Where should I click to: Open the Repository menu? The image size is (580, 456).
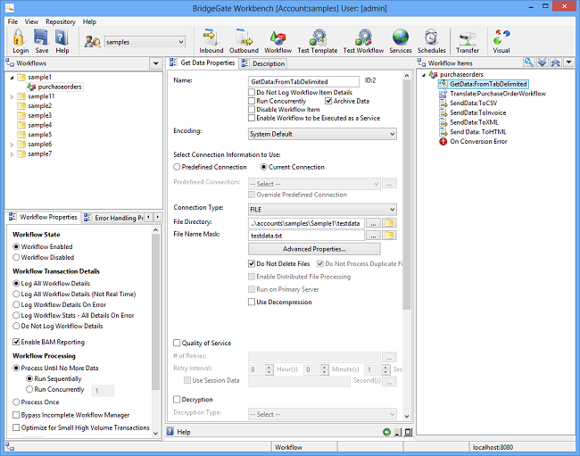click(61, 21)
